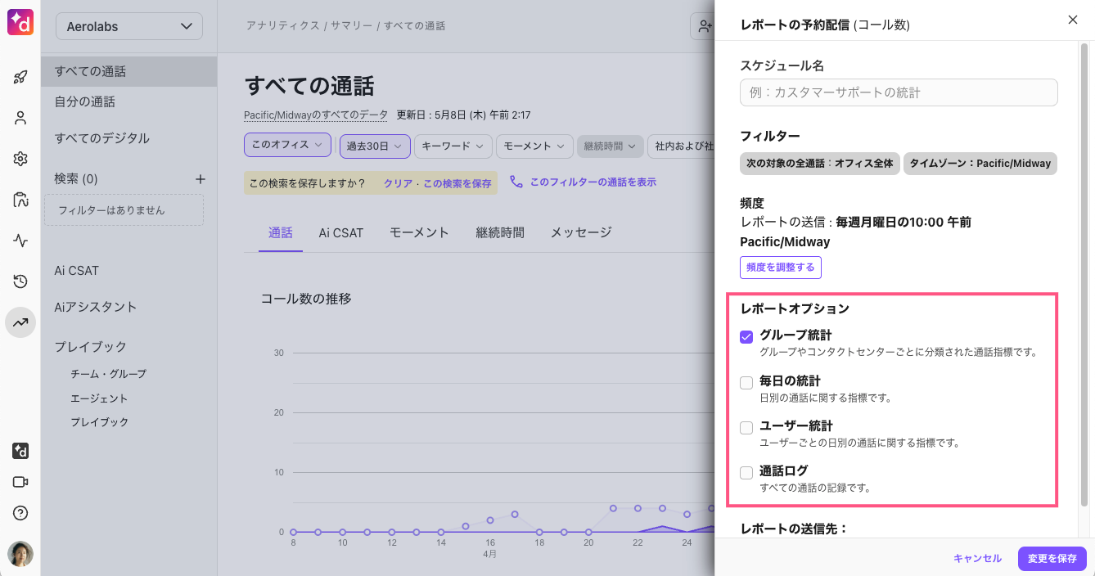The height and width of the screenshot is (576, 1095).
Task: Click the フィルターはありません placeholder box
Action: click(x=124, y=210)
